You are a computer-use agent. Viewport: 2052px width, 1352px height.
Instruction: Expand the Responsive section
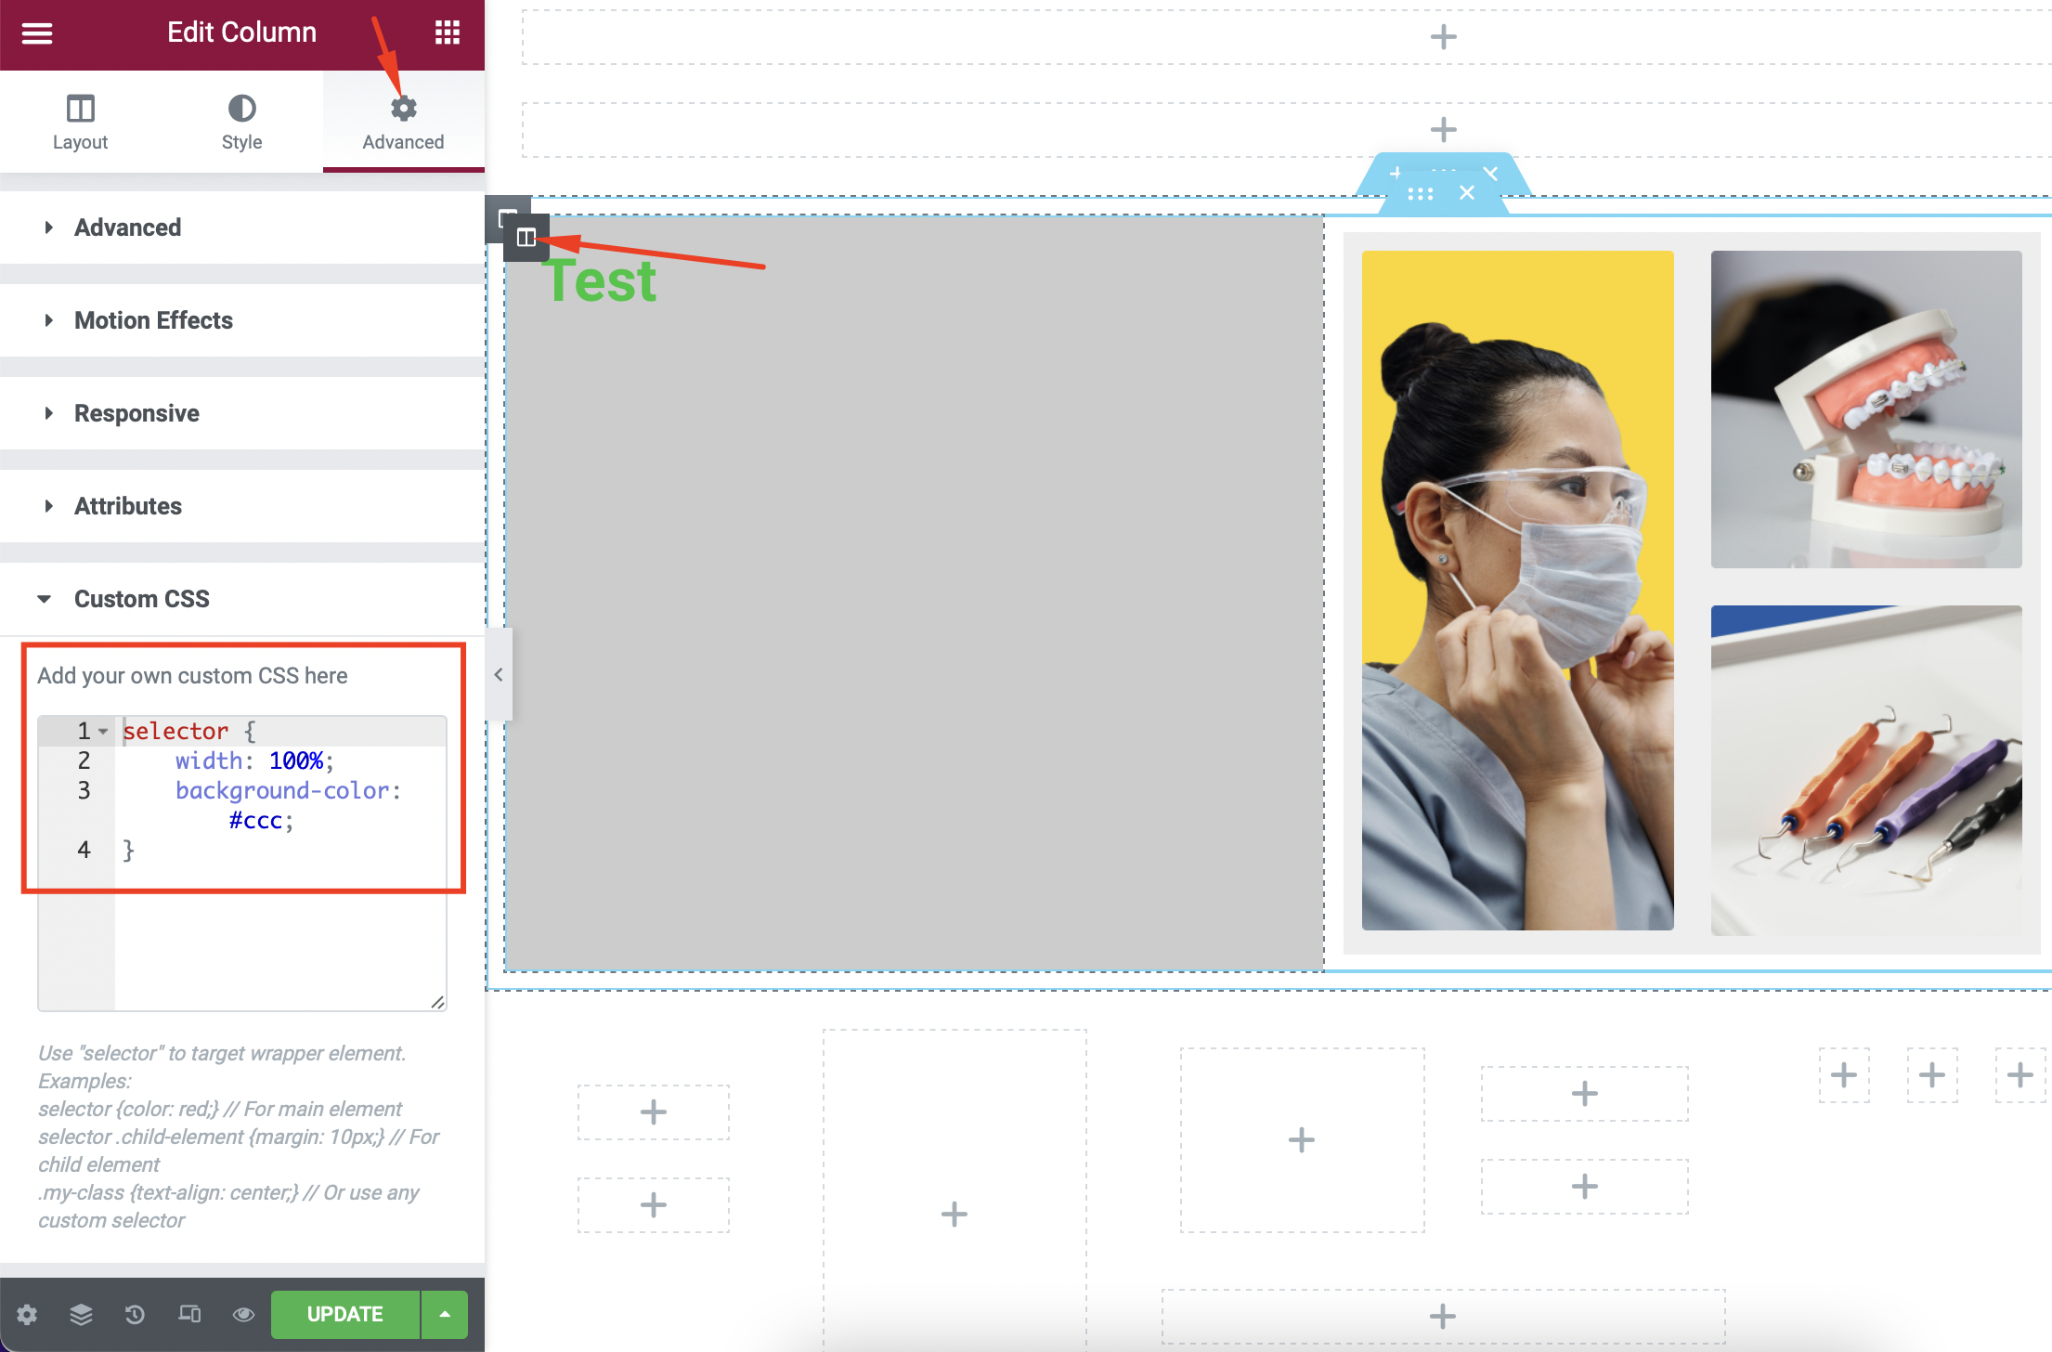(136, 413)
